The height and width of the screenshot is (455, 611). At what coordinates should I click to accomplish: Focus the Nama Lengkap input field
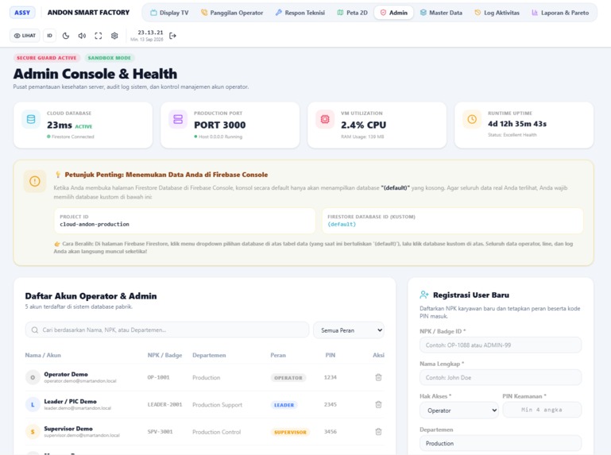coord(501,377)
